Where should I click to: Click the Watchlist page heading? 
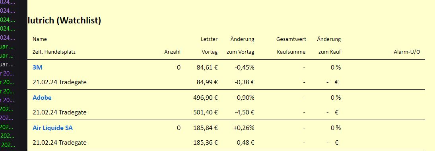pos(64,21)
